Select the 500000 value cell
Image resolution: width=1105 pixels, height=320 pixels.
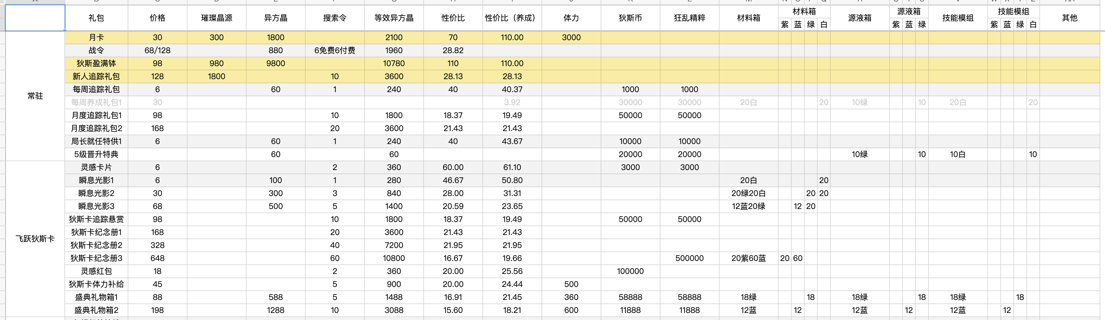(x=690, y=258)
